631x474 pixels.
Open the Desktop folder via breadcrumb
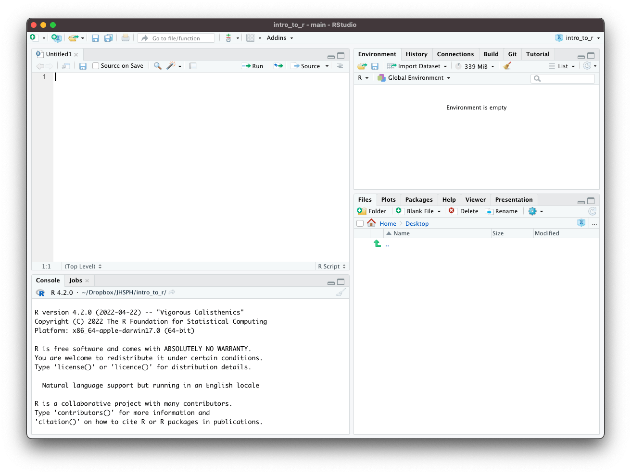[416, 223]
